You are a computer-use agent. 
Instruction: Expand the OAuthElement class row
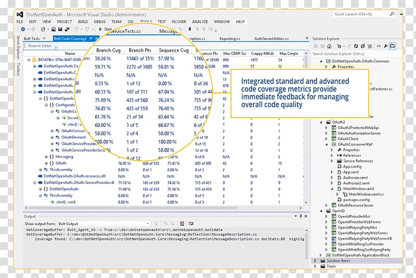coord(52,137)
